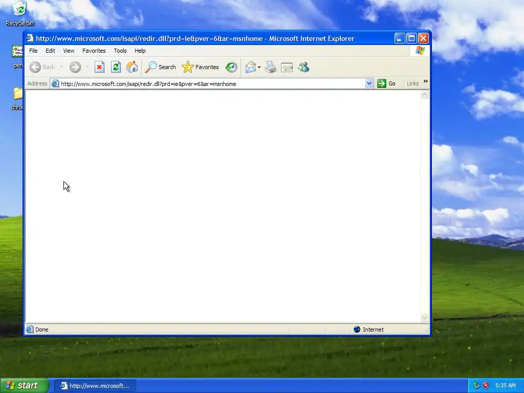Click the scrollbar up arrow

pos(424,95)
